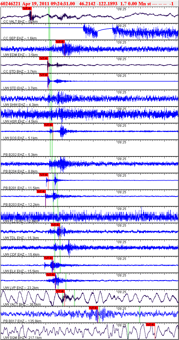Click the event ID 60246221 in header
This screenshot has height=340, width=179.
point(10,3)
